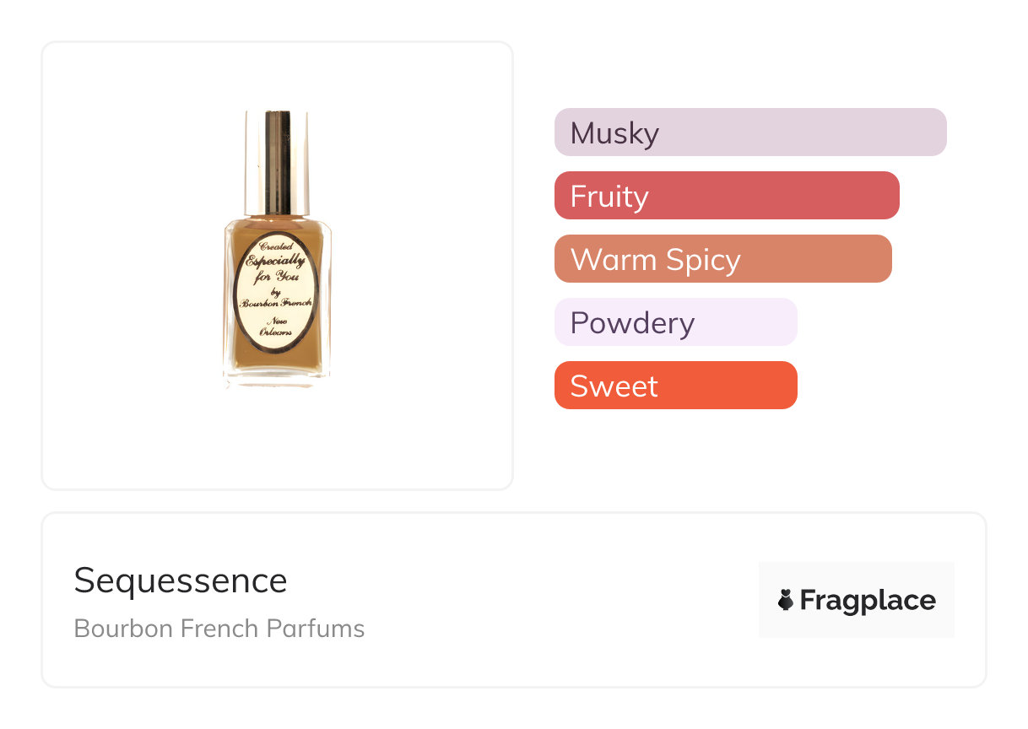Click the Fragplace bottle logo icon
Image resolution: width=1028 pixels, height=729 pixels.
pos(786,600)
